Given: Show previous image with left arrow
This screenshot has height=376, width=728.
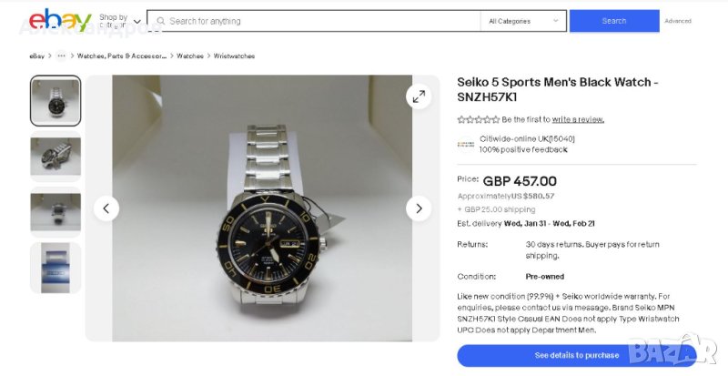Looking at the screenshot, I should 106,208.
